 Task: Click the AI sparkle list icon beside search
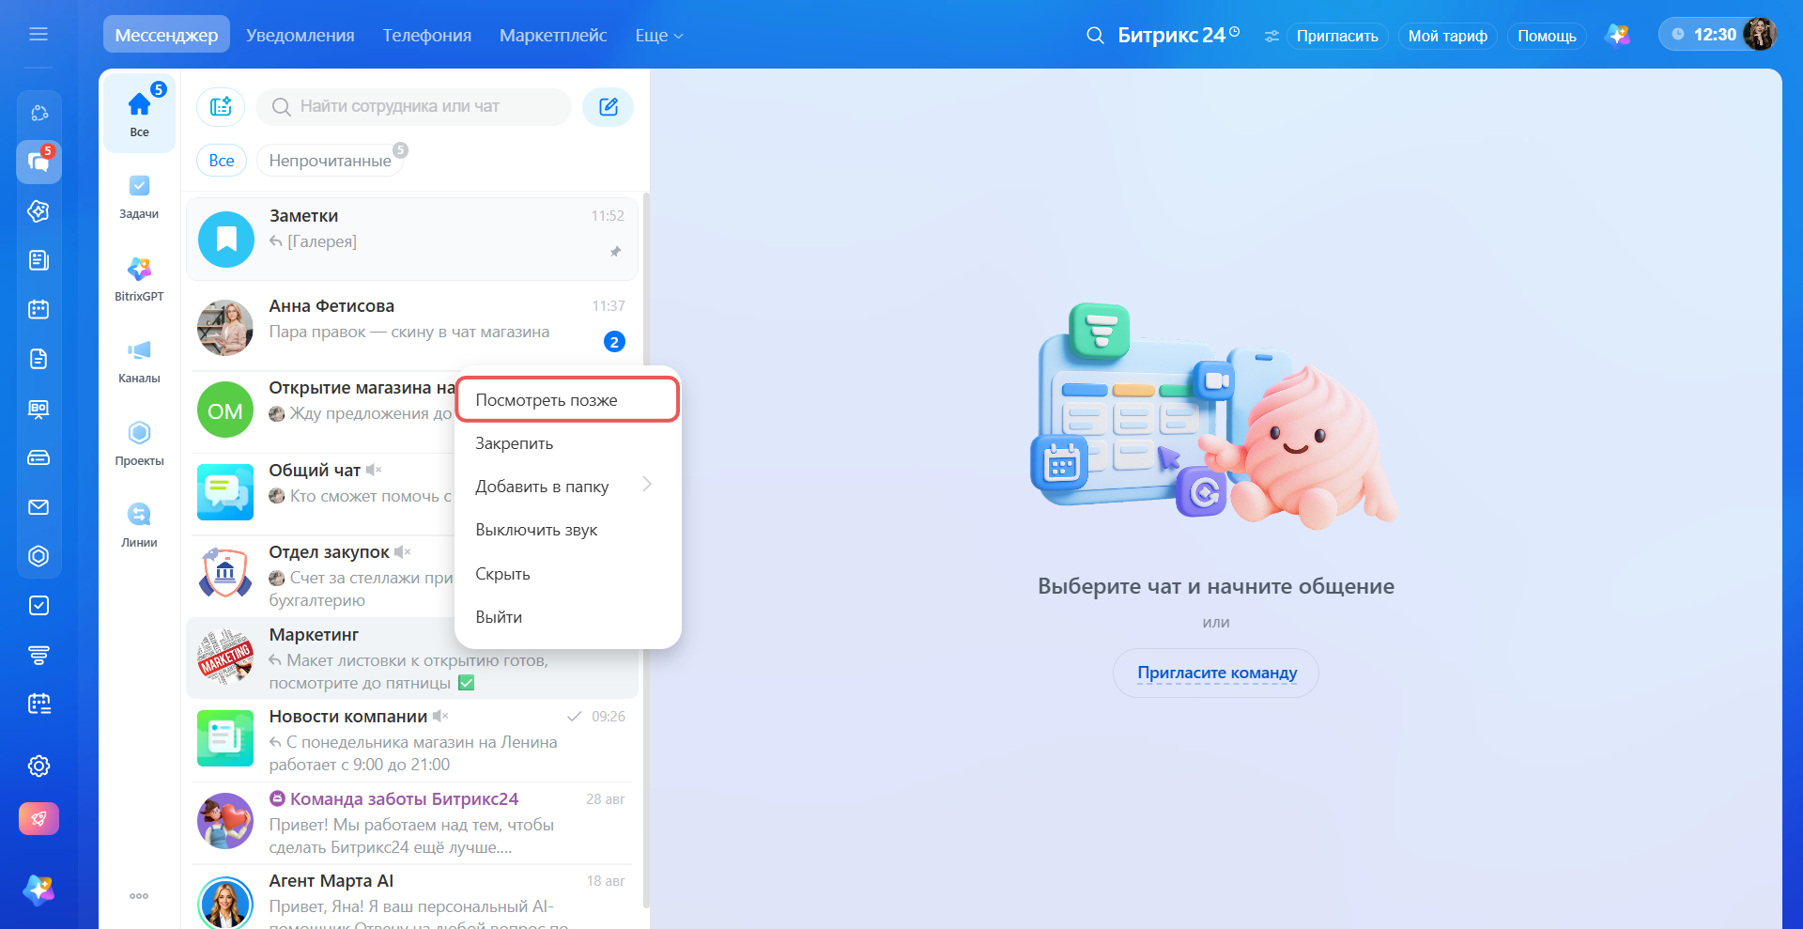(221, 107)
